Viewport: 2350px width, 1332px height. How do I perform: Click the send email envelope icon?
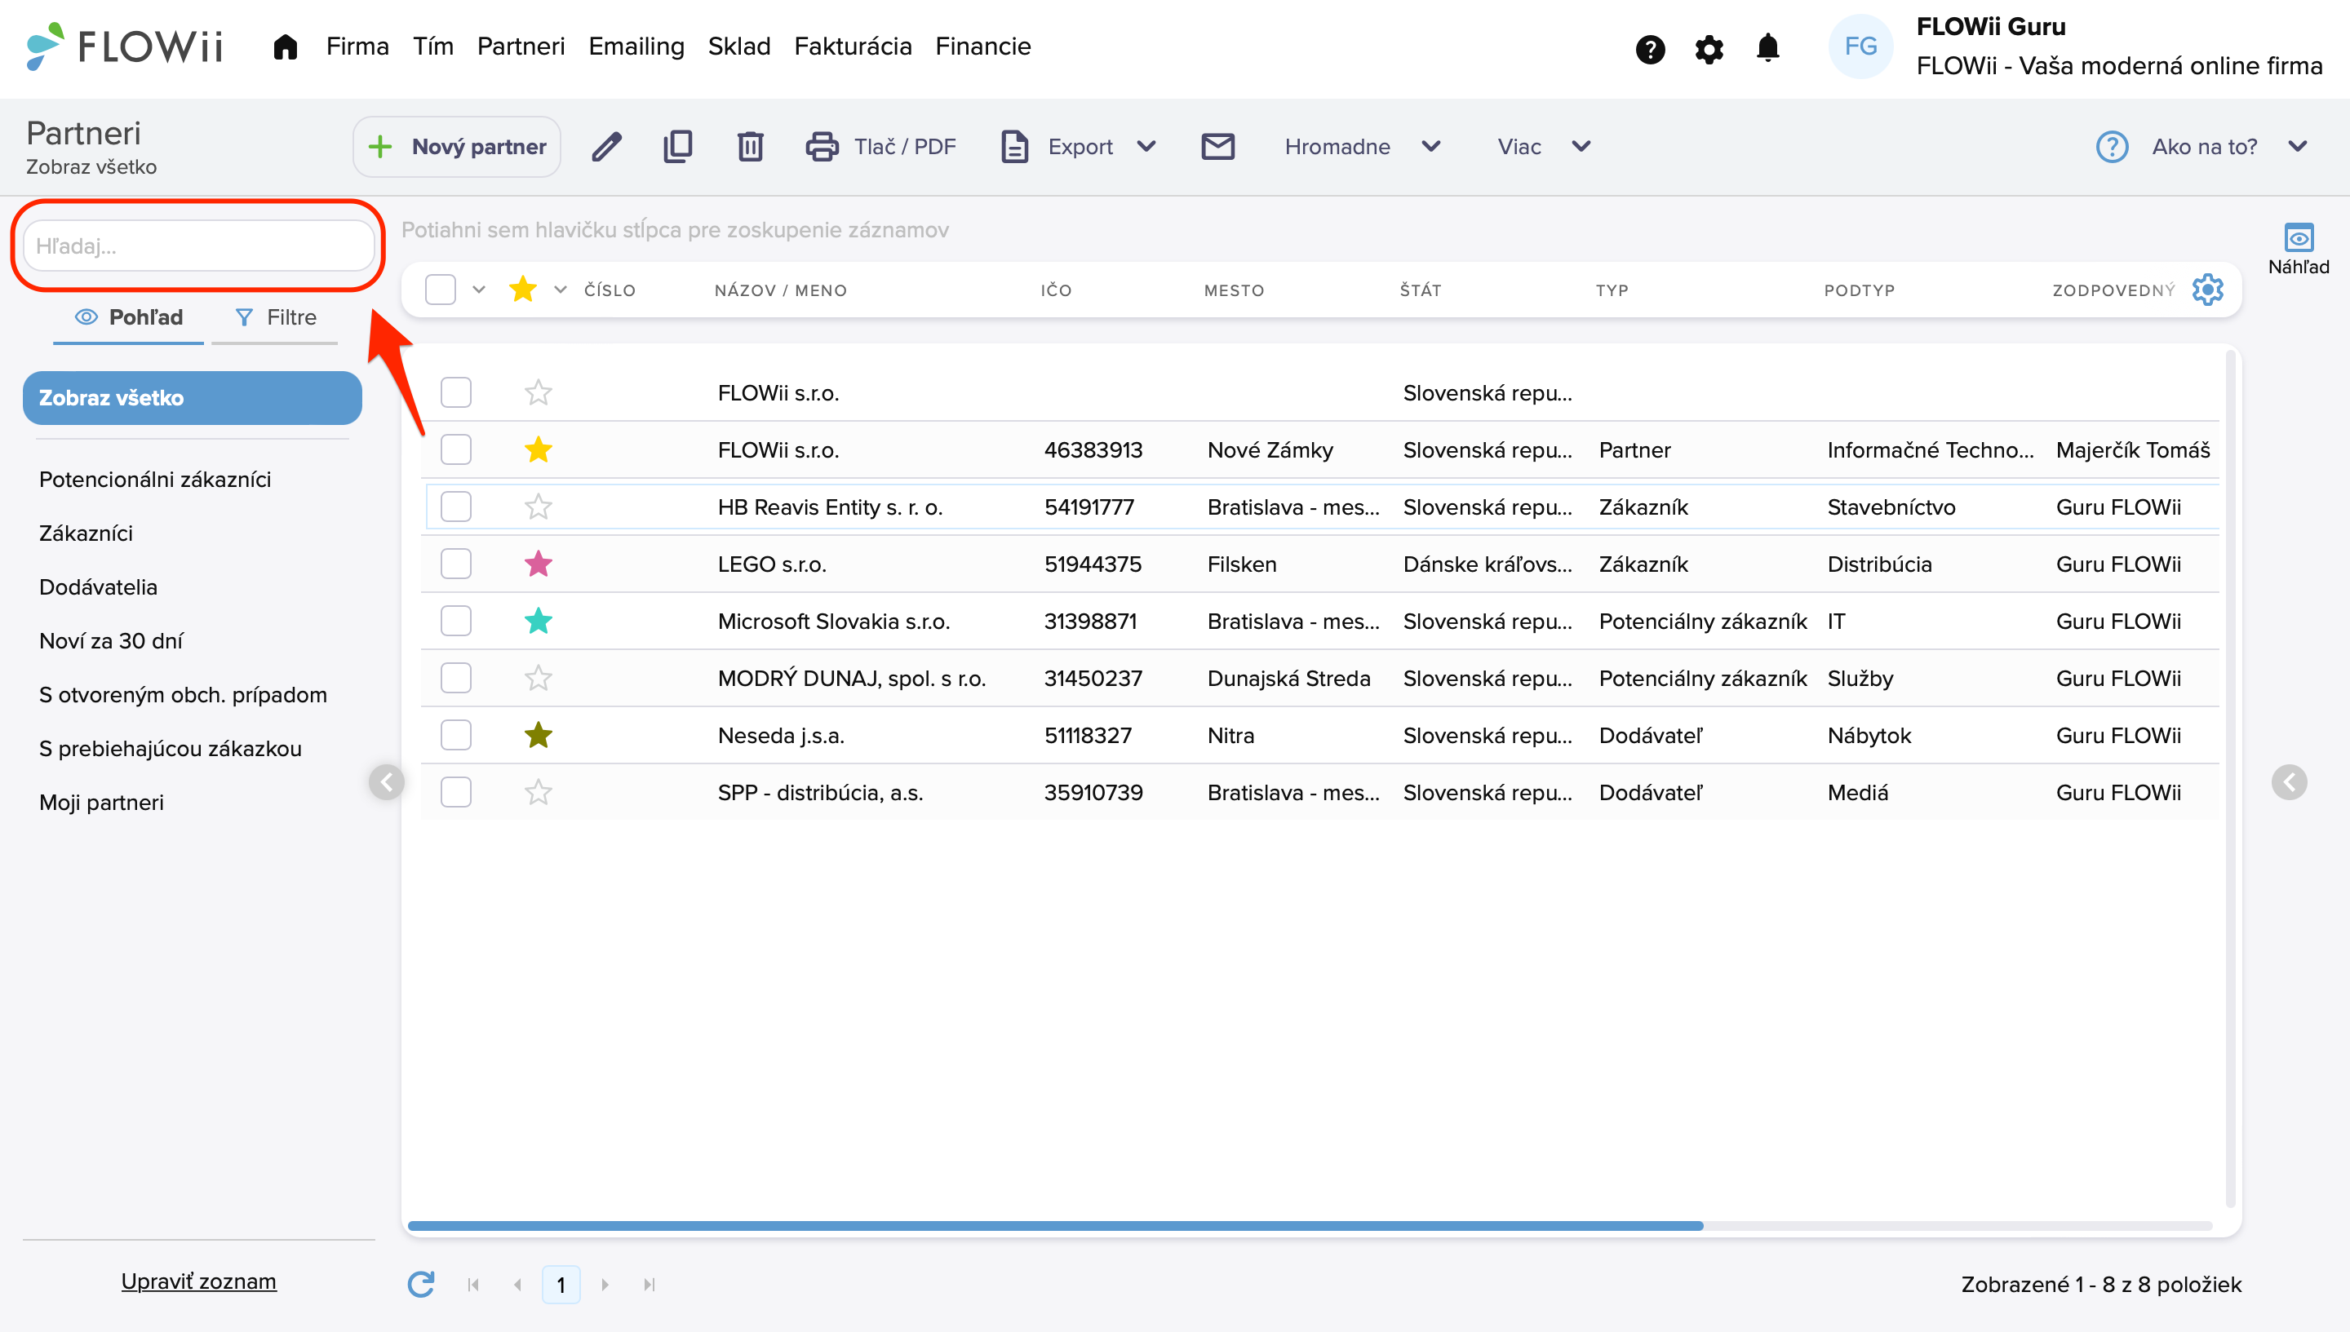[x=1217, y=146]
